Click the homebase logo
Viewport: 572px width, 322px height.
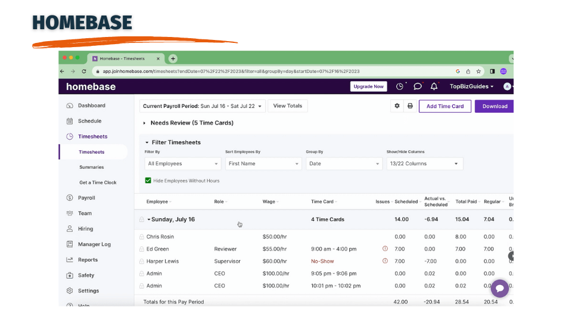point(91,86)
